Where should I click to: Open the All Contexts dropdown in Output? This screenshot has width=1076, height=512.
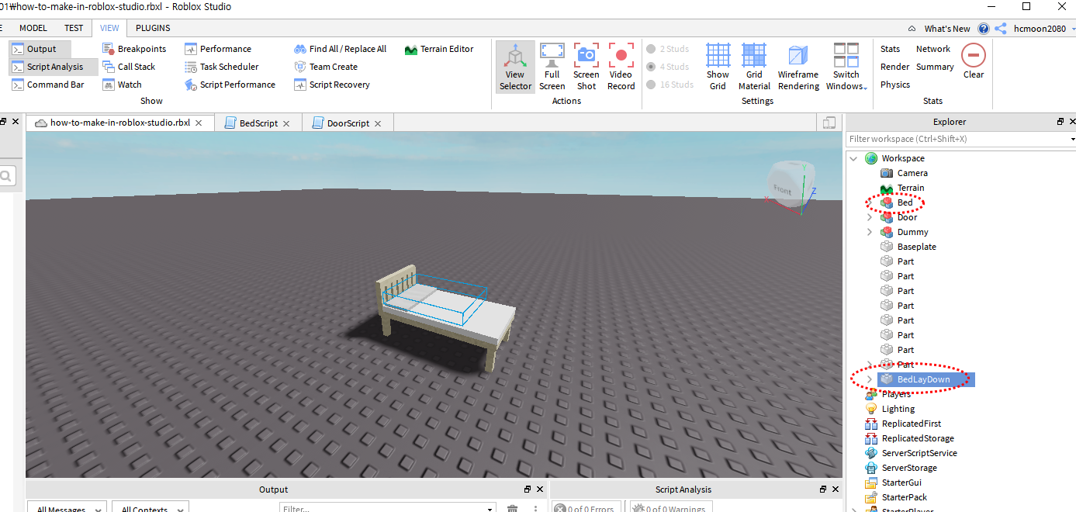[151, 508]
